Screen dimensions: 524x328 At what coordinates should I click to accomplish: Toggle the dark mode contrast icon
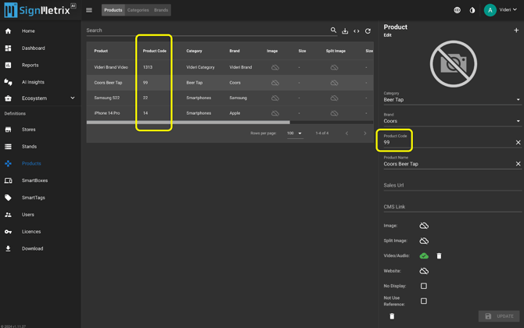(472, 10)
